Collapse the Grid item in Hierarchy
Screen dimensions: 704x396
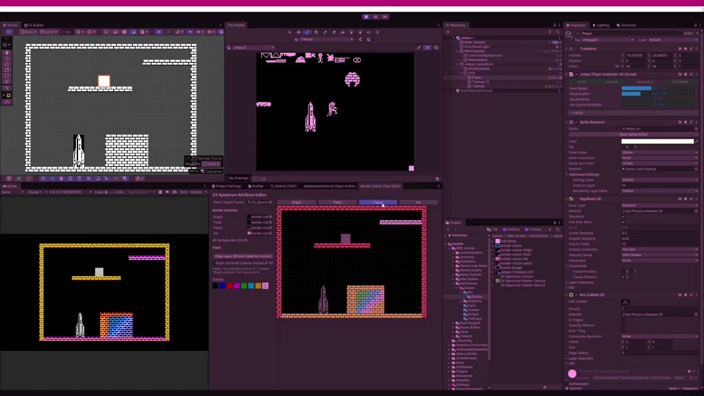point(461,73)
